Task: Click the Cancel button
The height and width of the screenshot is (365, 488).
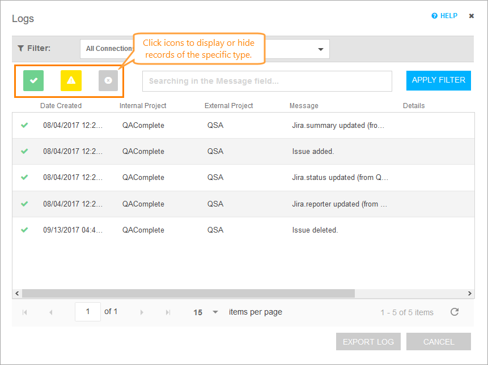Action: pyautogui.click(x=439, y=342)
